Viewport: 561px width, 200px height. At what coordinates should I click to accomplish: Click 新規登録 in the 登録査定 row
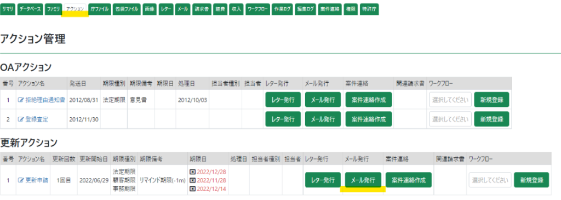tap(491, 119)
